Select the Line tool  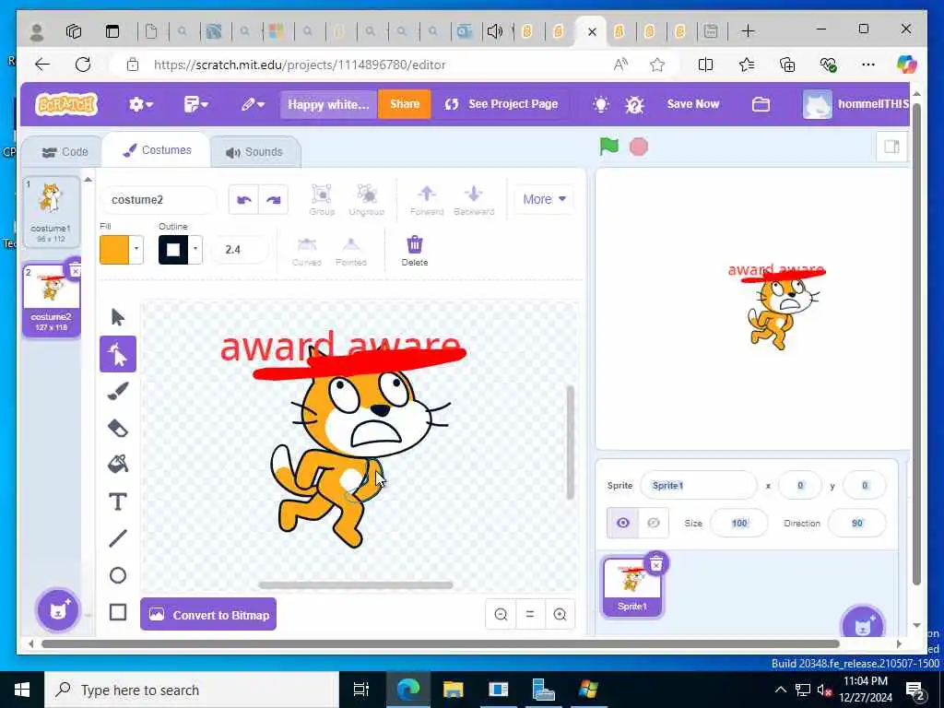pyautogui.click(x=117, y=538)
